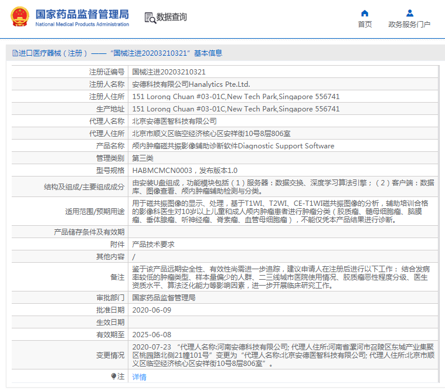Click the 结构及组成 description text

(x=283, y=186)
